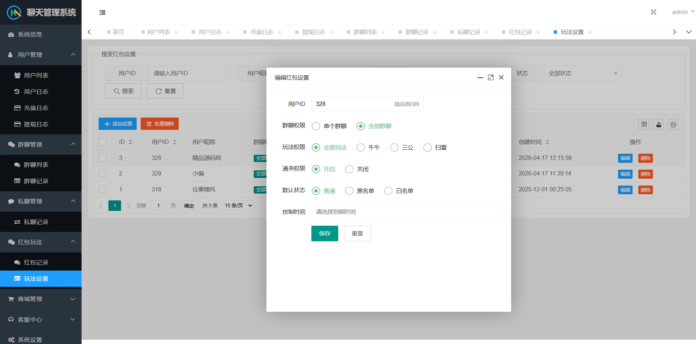The height and width of the screenshot is (344, 696).
Task: Toggle fullscreen mode icon
Action: [x=653, y=12]
